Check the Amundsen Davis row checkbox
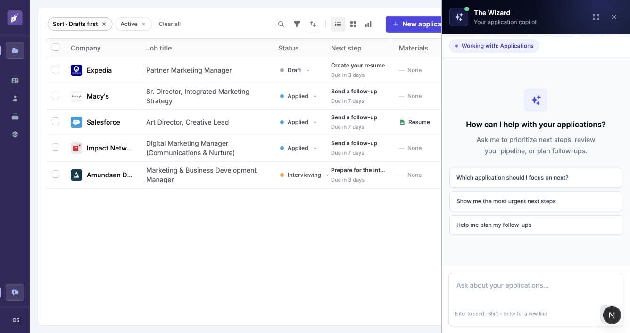Viewport: 630px width, 333px height. click(x=56, y=174)
